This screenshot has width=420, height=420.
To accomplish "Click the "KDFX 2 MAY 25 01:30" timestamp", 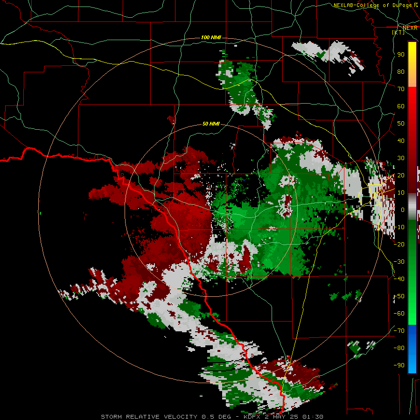I will [283, 417].
